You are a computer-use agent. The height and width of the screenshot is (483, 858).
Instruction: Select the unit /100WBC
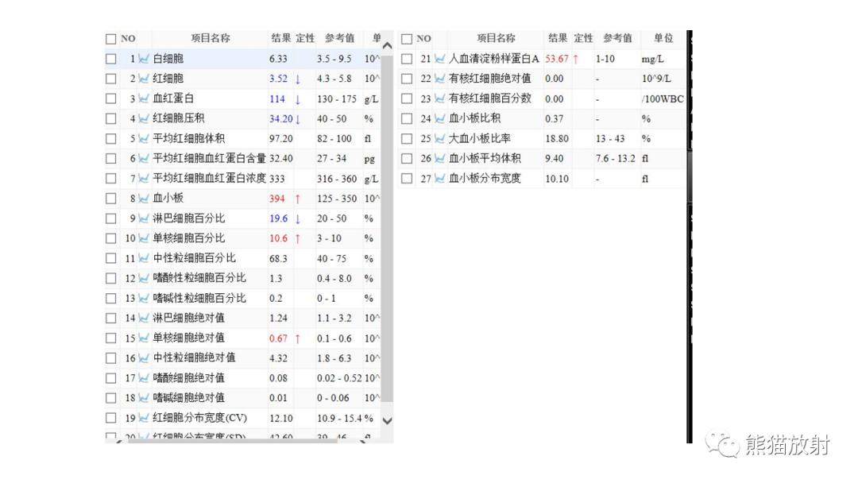point(663,99)
